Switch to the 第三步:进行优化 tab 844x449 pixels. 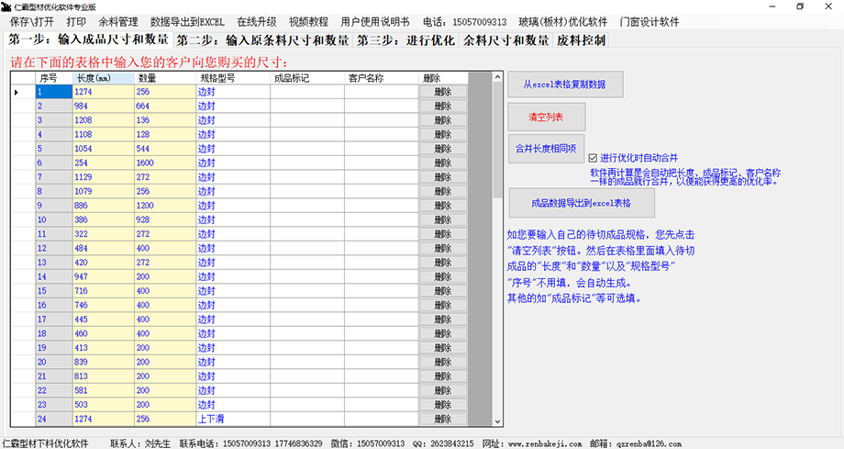pyautogui.click(x=406, y=40)
